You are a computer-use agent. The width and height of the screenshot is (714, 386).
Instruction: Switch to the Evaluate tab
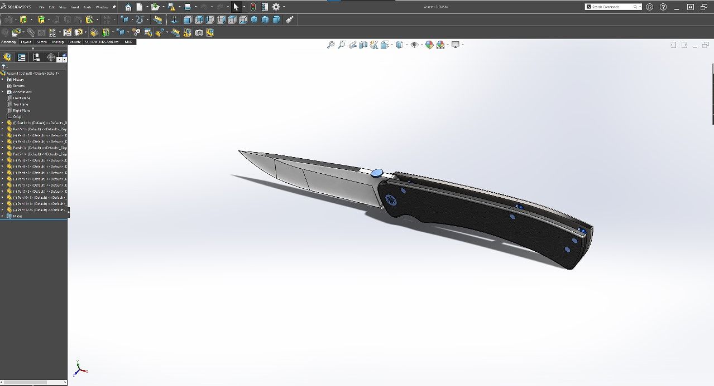(75, 42)
